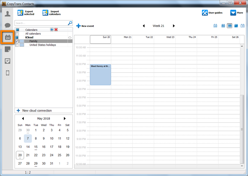
Task: Click New cloud connection
Action: (44, 110)
